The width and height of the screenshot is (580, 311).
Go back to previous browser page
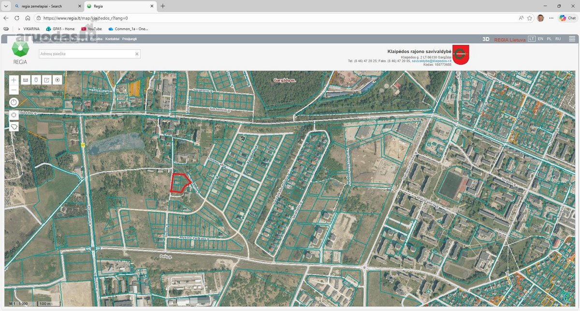(6, 18)
